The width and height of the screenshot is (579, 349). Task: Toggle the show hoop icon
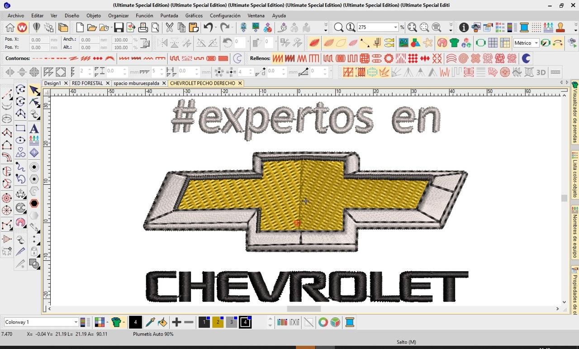480,43
